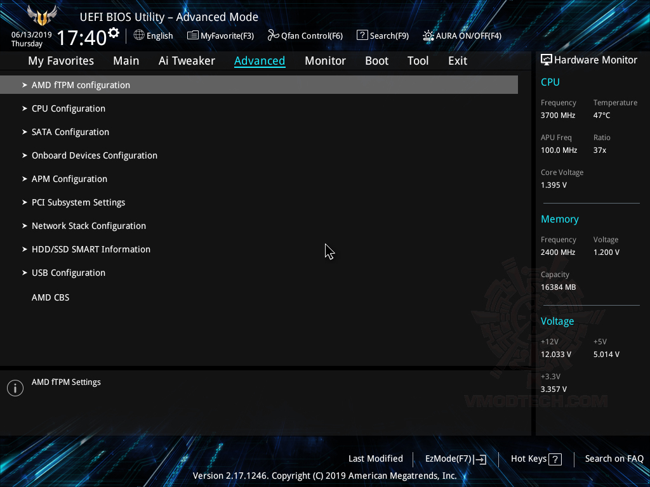Change language via English label
Viewport: 650px width, 487px height.
[x=159, y=36]
